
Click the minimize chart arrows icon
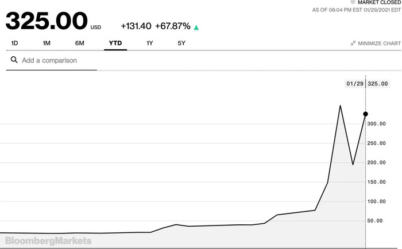click(353, 43)
